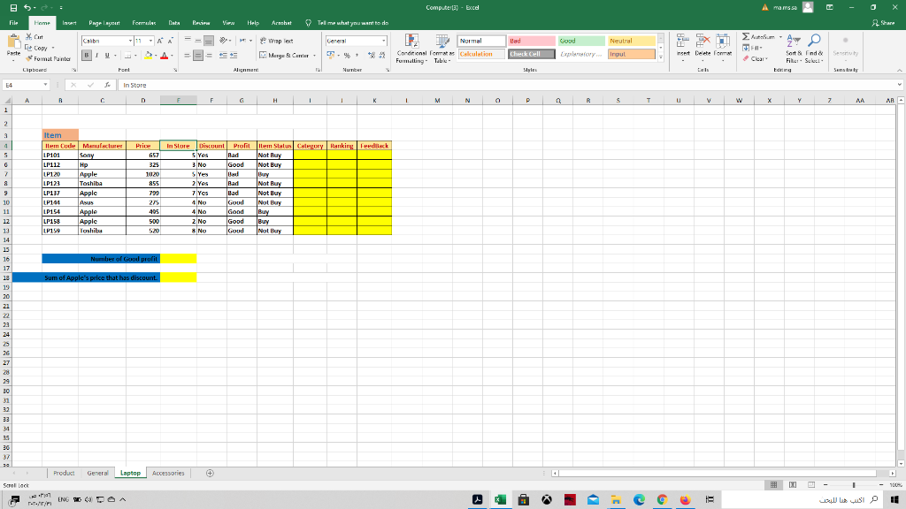Open the Fill Color dropdown arrow
This screenshot has width=906, height=509.
[x=156, y=56]
